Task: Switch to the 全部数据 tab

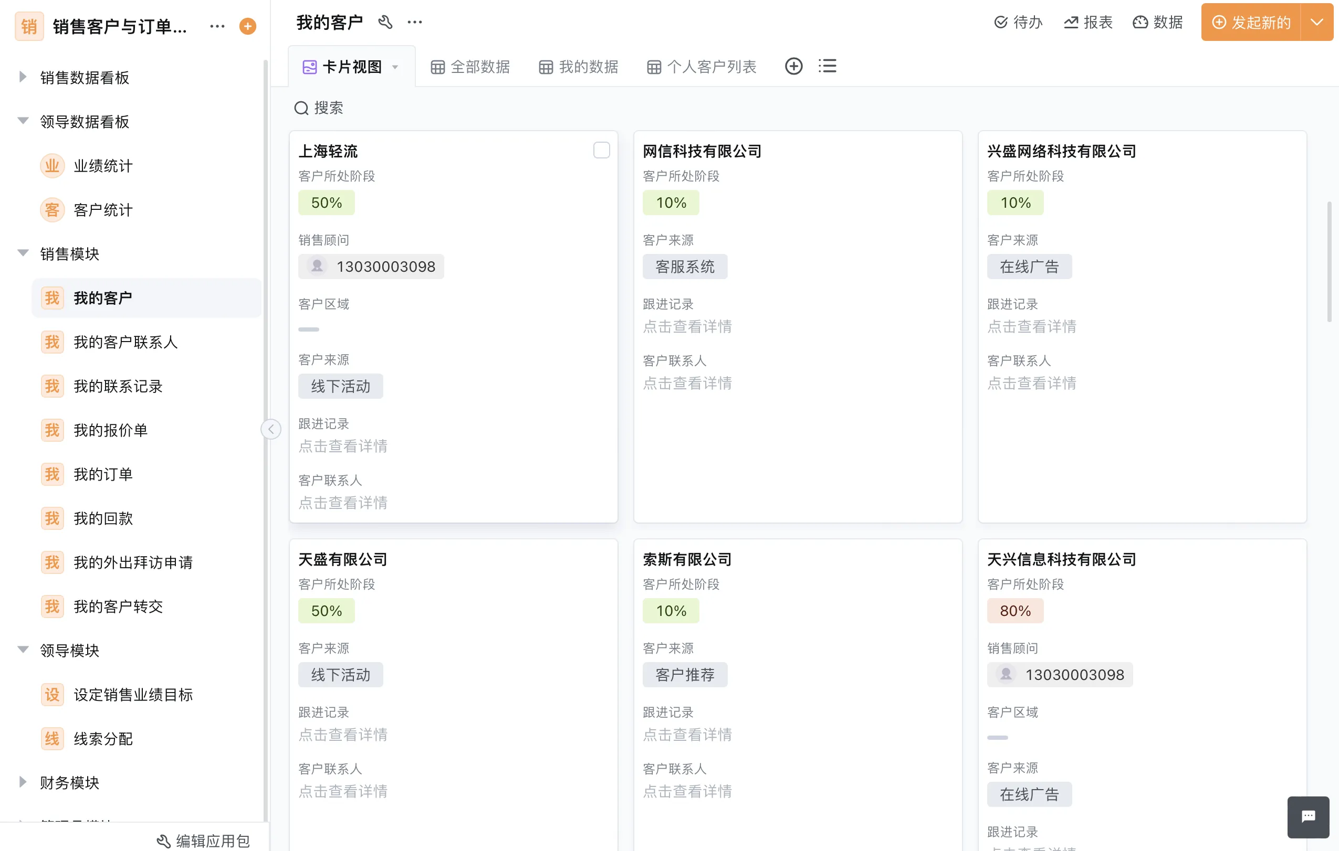Action: pos(470,66)
